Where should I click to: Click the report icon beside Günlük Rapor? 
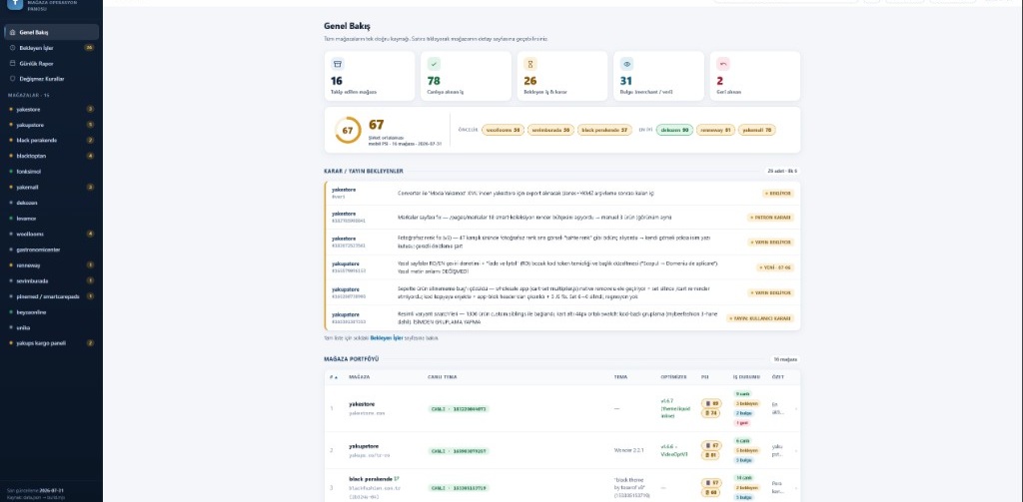[12, 63]
